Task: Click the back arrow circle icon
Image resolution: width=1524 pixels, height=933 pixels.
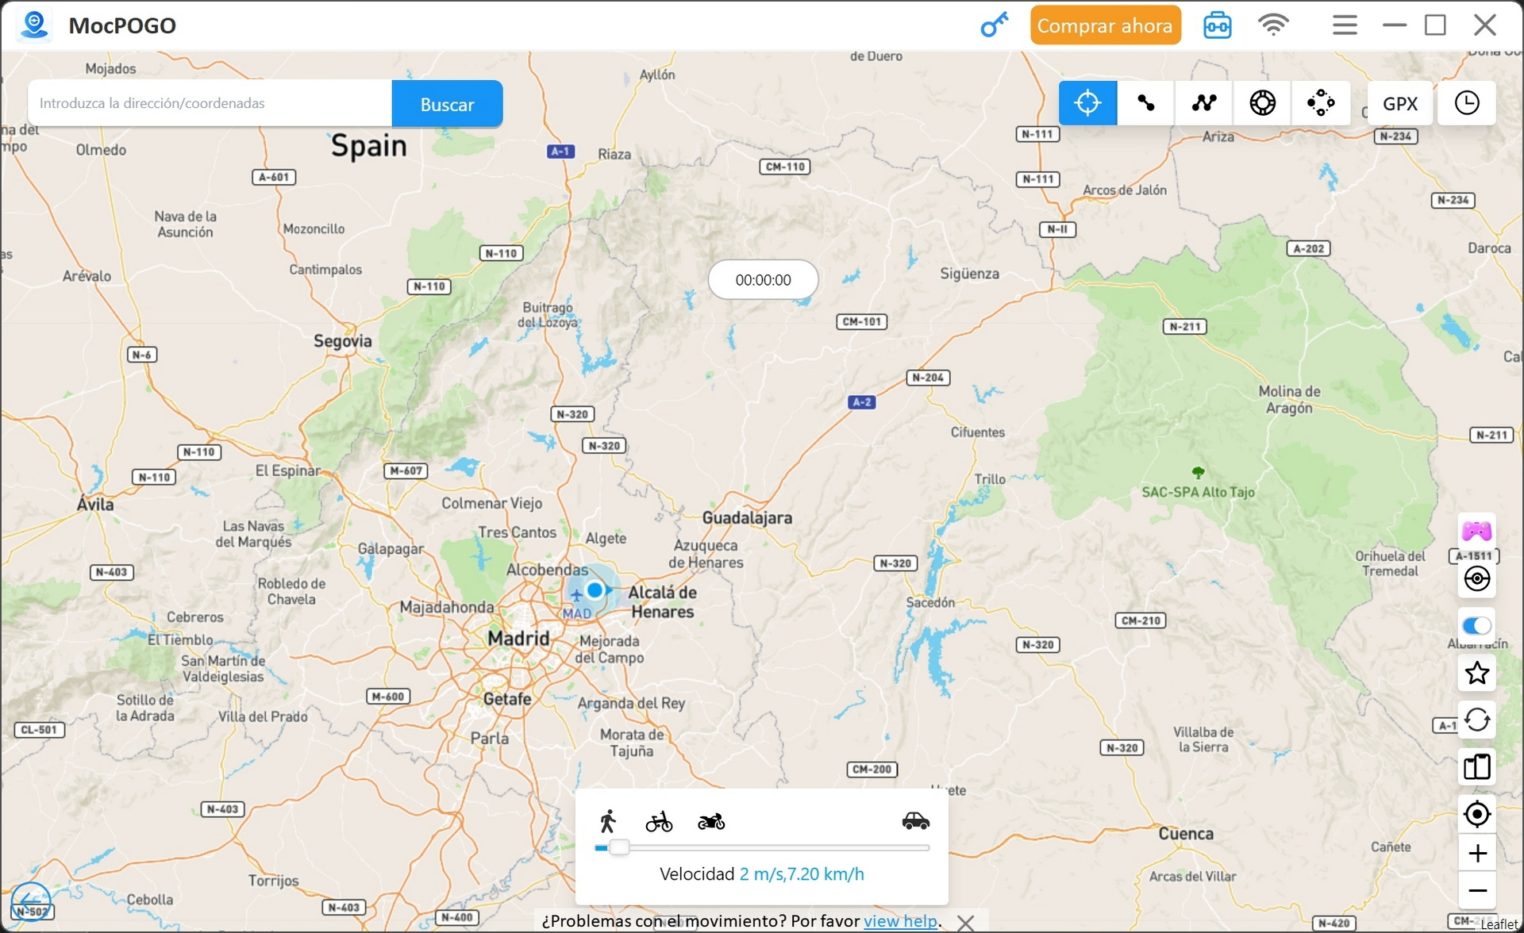Action: pos(31,902)
